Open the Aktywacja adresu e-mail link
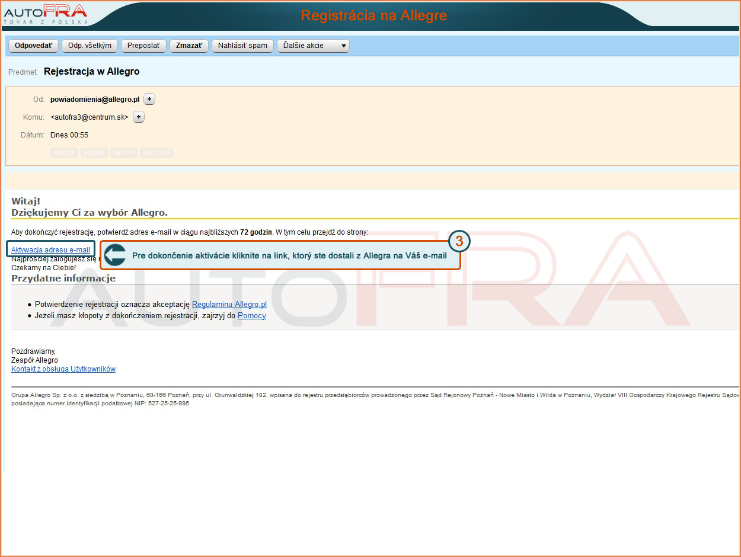This screenshot has width=741, height=557. (50, 250)
